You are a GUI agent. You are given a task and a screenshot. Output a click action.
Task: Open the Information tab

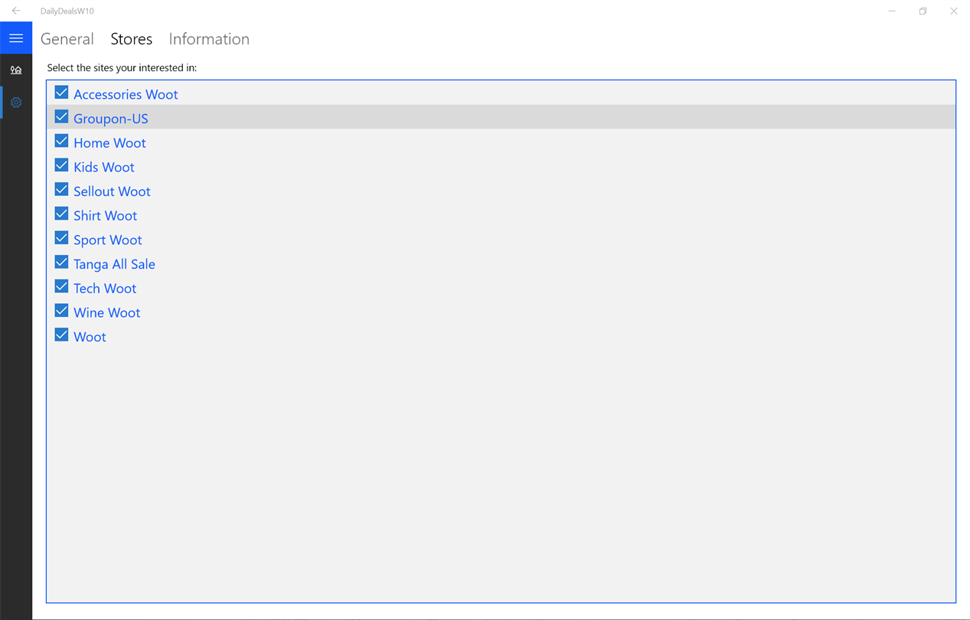[x=209, y=39]
